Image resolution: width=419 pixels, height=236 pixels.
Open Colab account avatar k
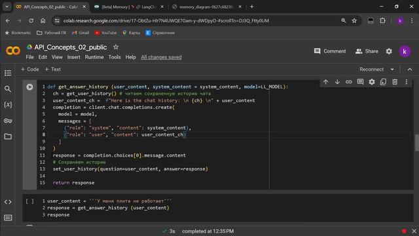[x=405, y=51]
